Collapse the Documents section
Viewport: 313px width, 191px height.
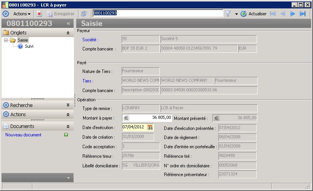68,126
